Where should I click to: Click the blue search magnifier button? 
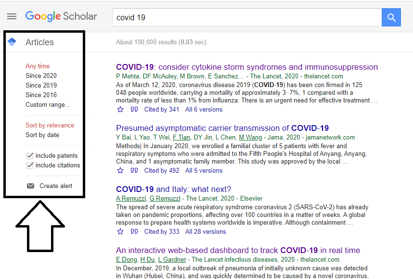[x=391, y=17]
